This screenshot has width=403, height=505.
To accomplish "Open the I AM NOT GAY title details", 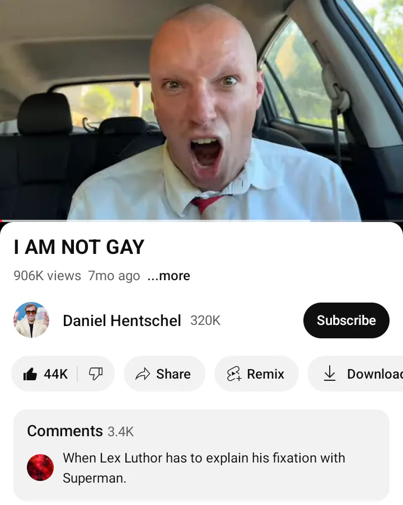I will pos(79,247).
